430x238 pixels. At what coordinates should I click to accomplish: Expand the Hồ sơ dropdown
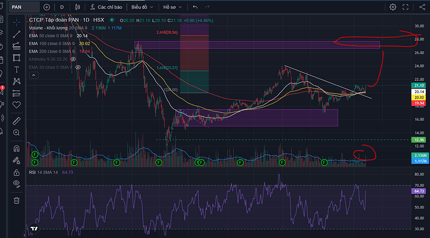(x=173, y=7)
